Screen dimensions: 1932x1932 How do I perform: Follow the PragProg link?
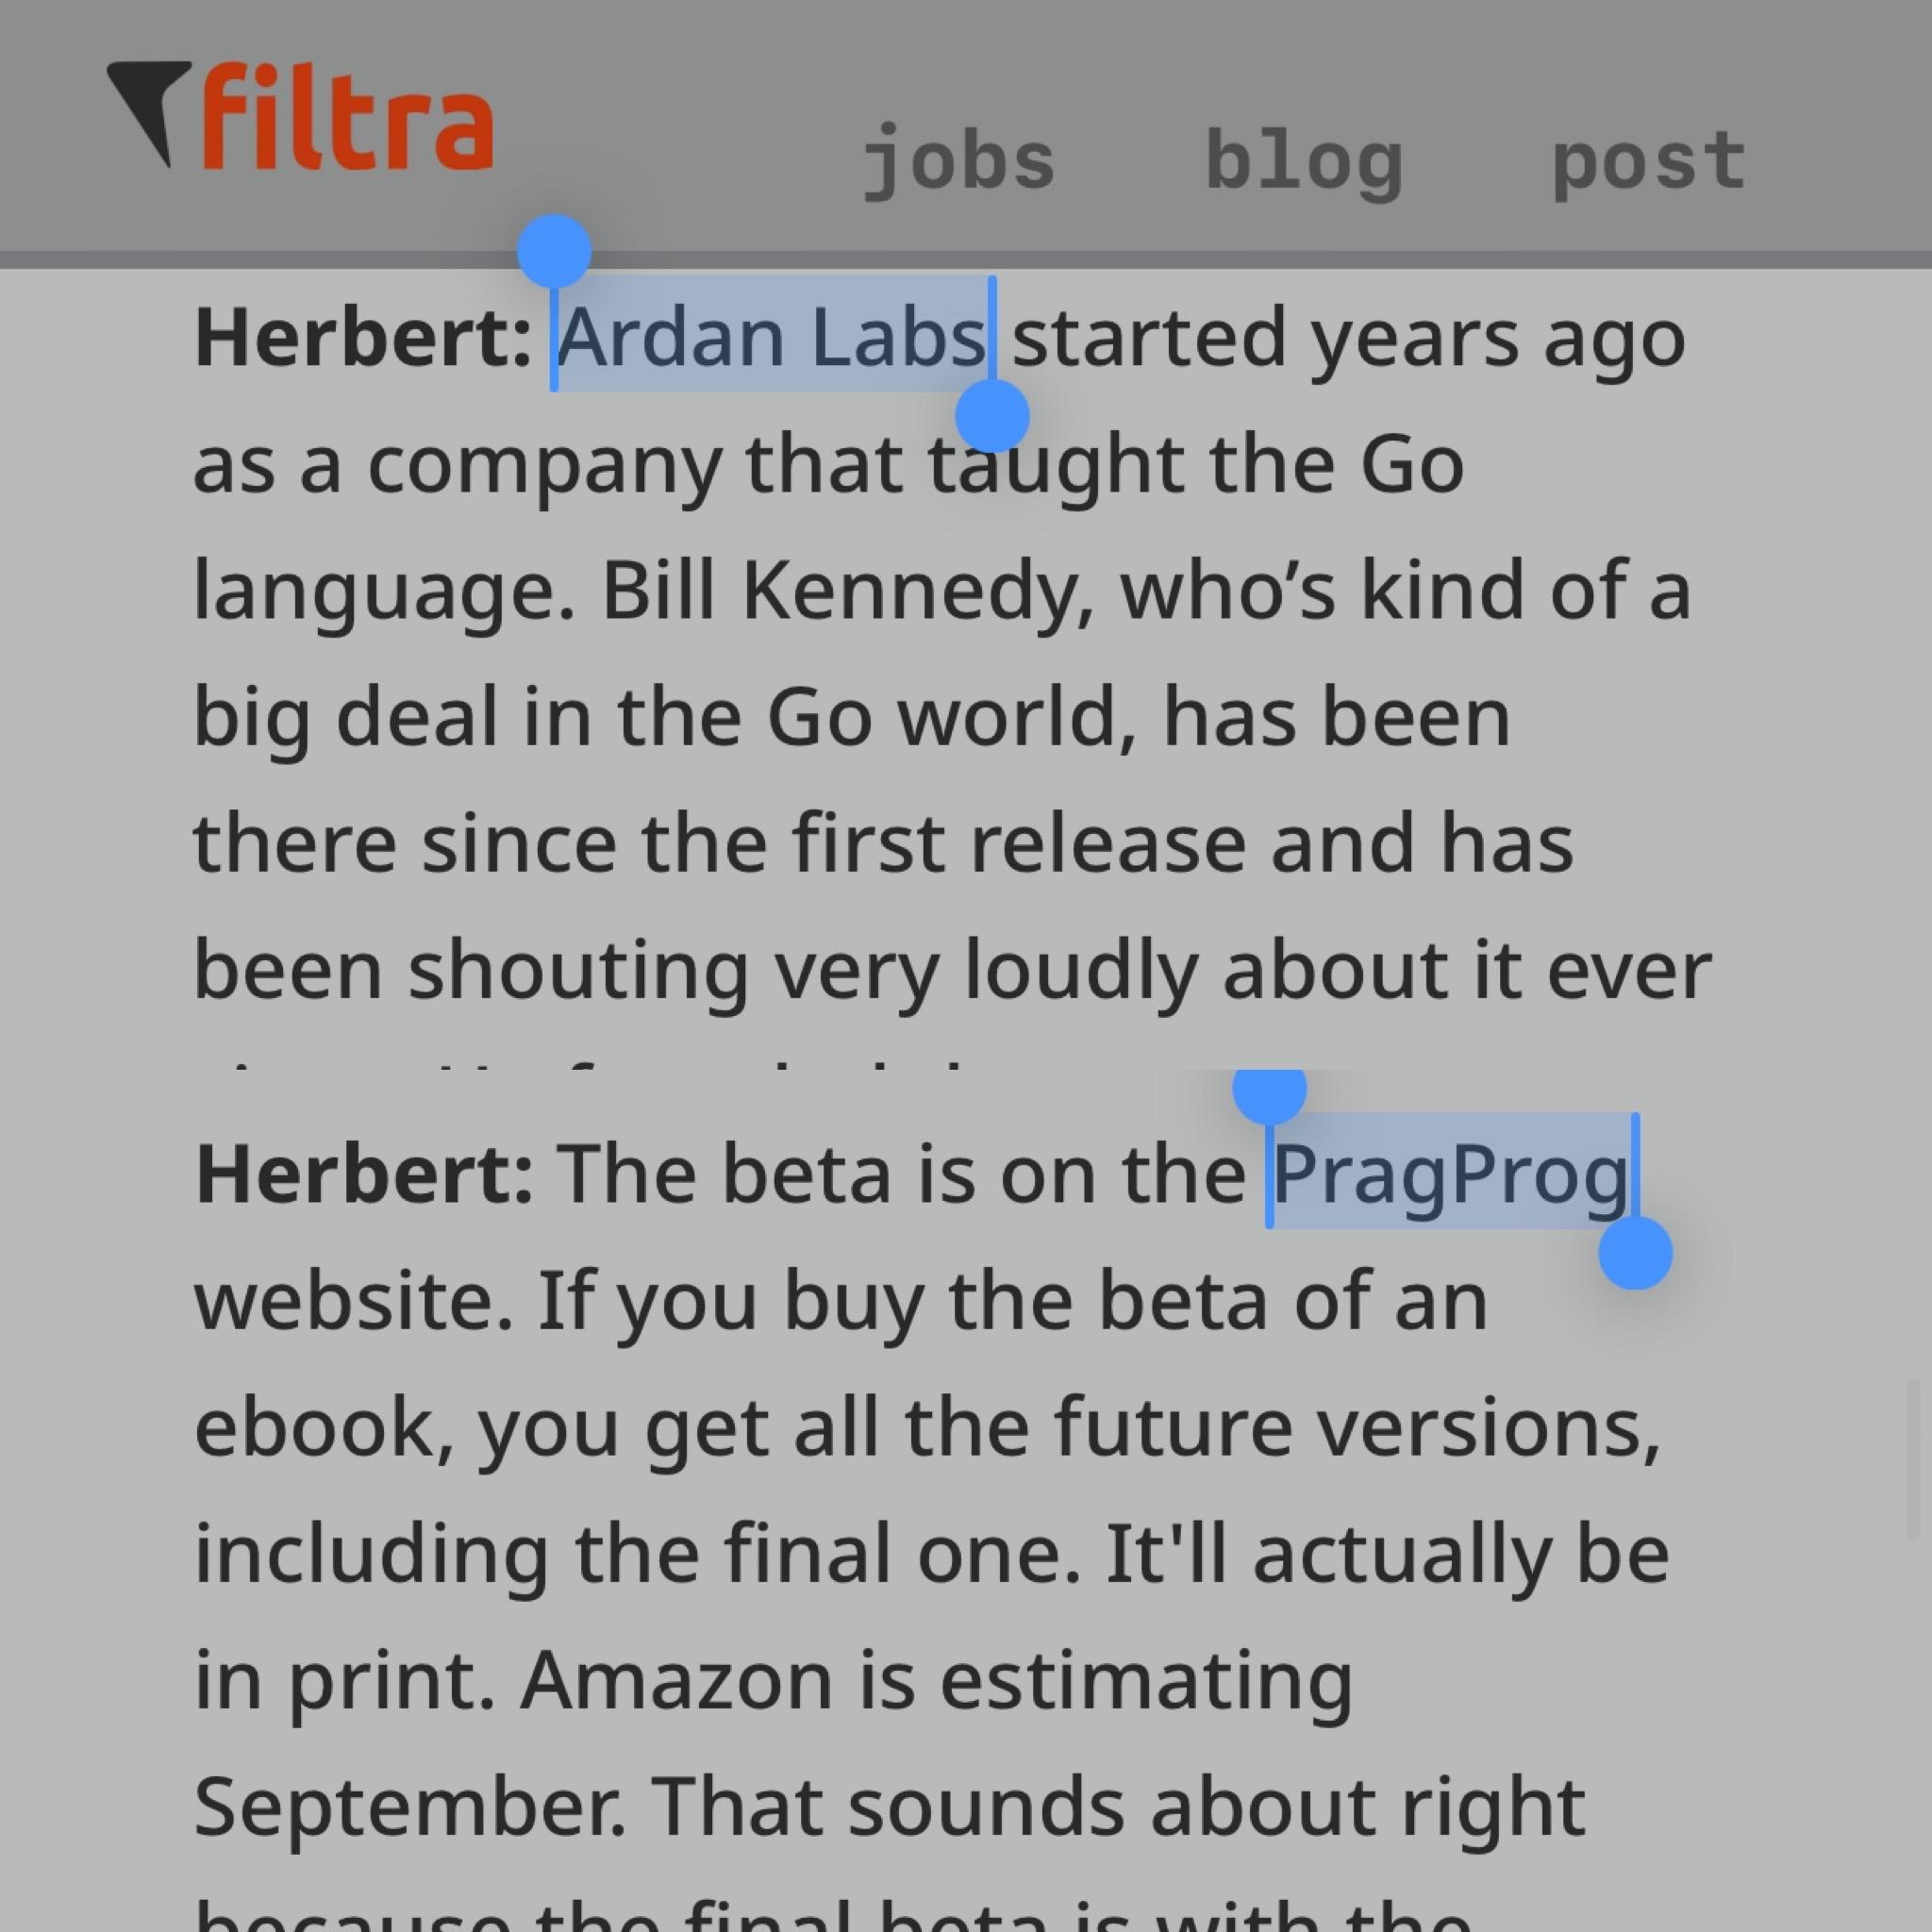[1450, 1174]
